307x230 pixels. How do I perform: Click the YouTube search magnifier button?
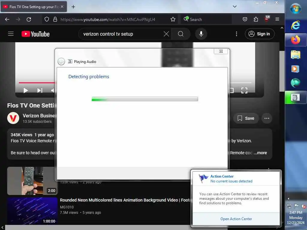click(x=181, y=34)
